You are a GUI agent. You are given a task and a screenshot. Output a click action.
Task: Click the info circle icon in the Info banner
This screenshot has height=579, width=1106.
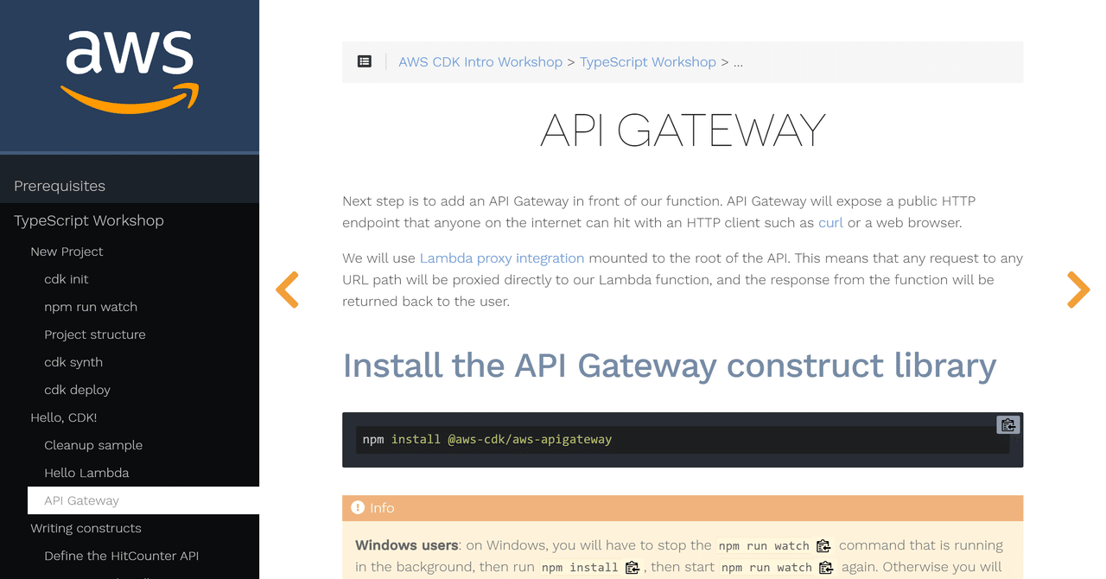tap(359, 507)
